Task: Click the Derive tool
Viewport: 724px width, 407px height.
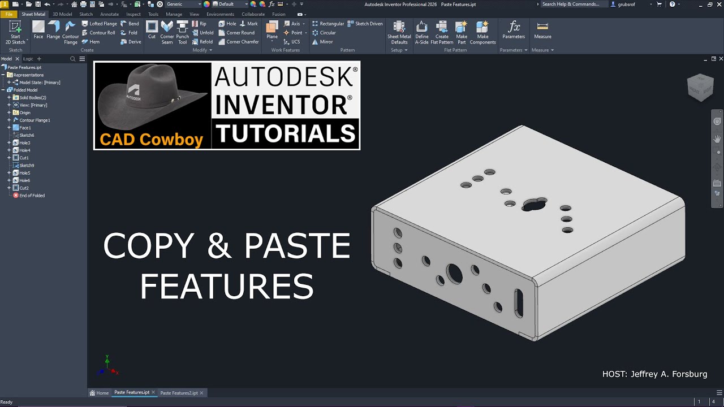Action: pyautogui.click(x=131, y=42)
